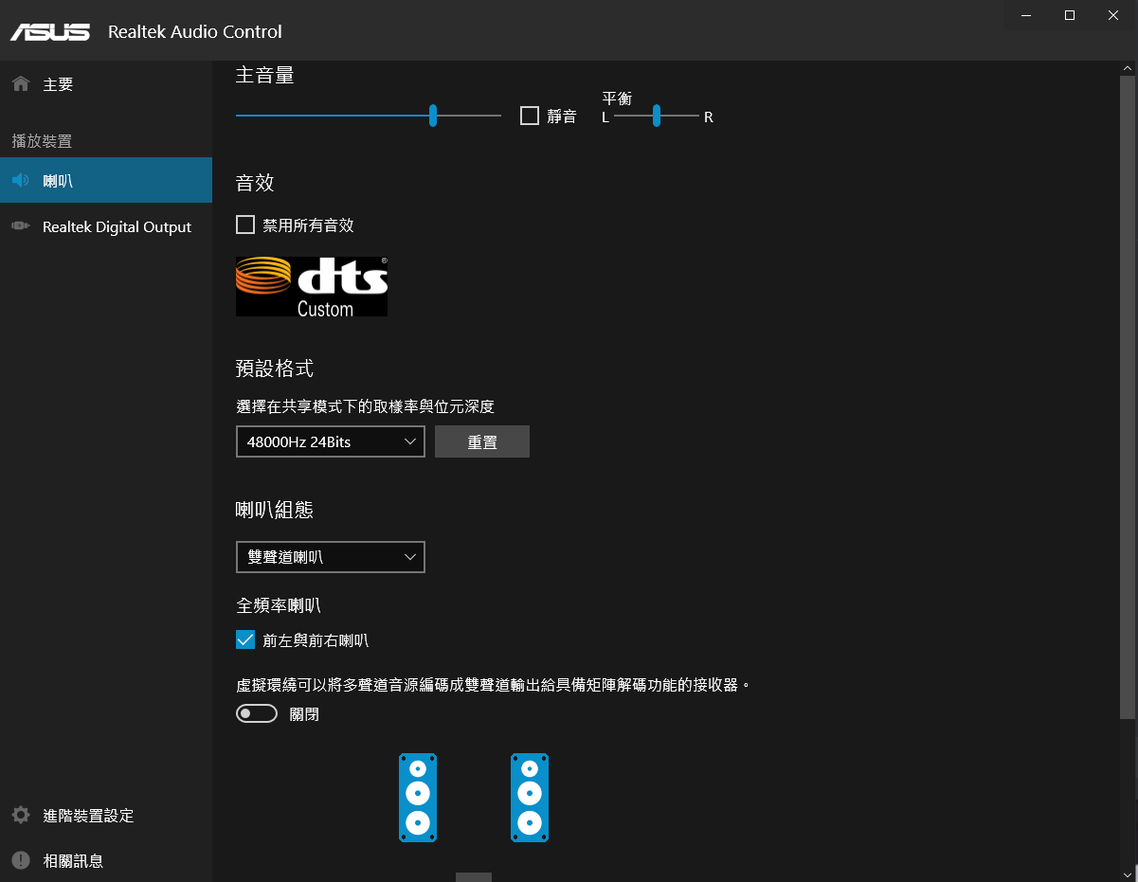Click the plug icon beside Realtek Digital Output

[x=20, y=226]
